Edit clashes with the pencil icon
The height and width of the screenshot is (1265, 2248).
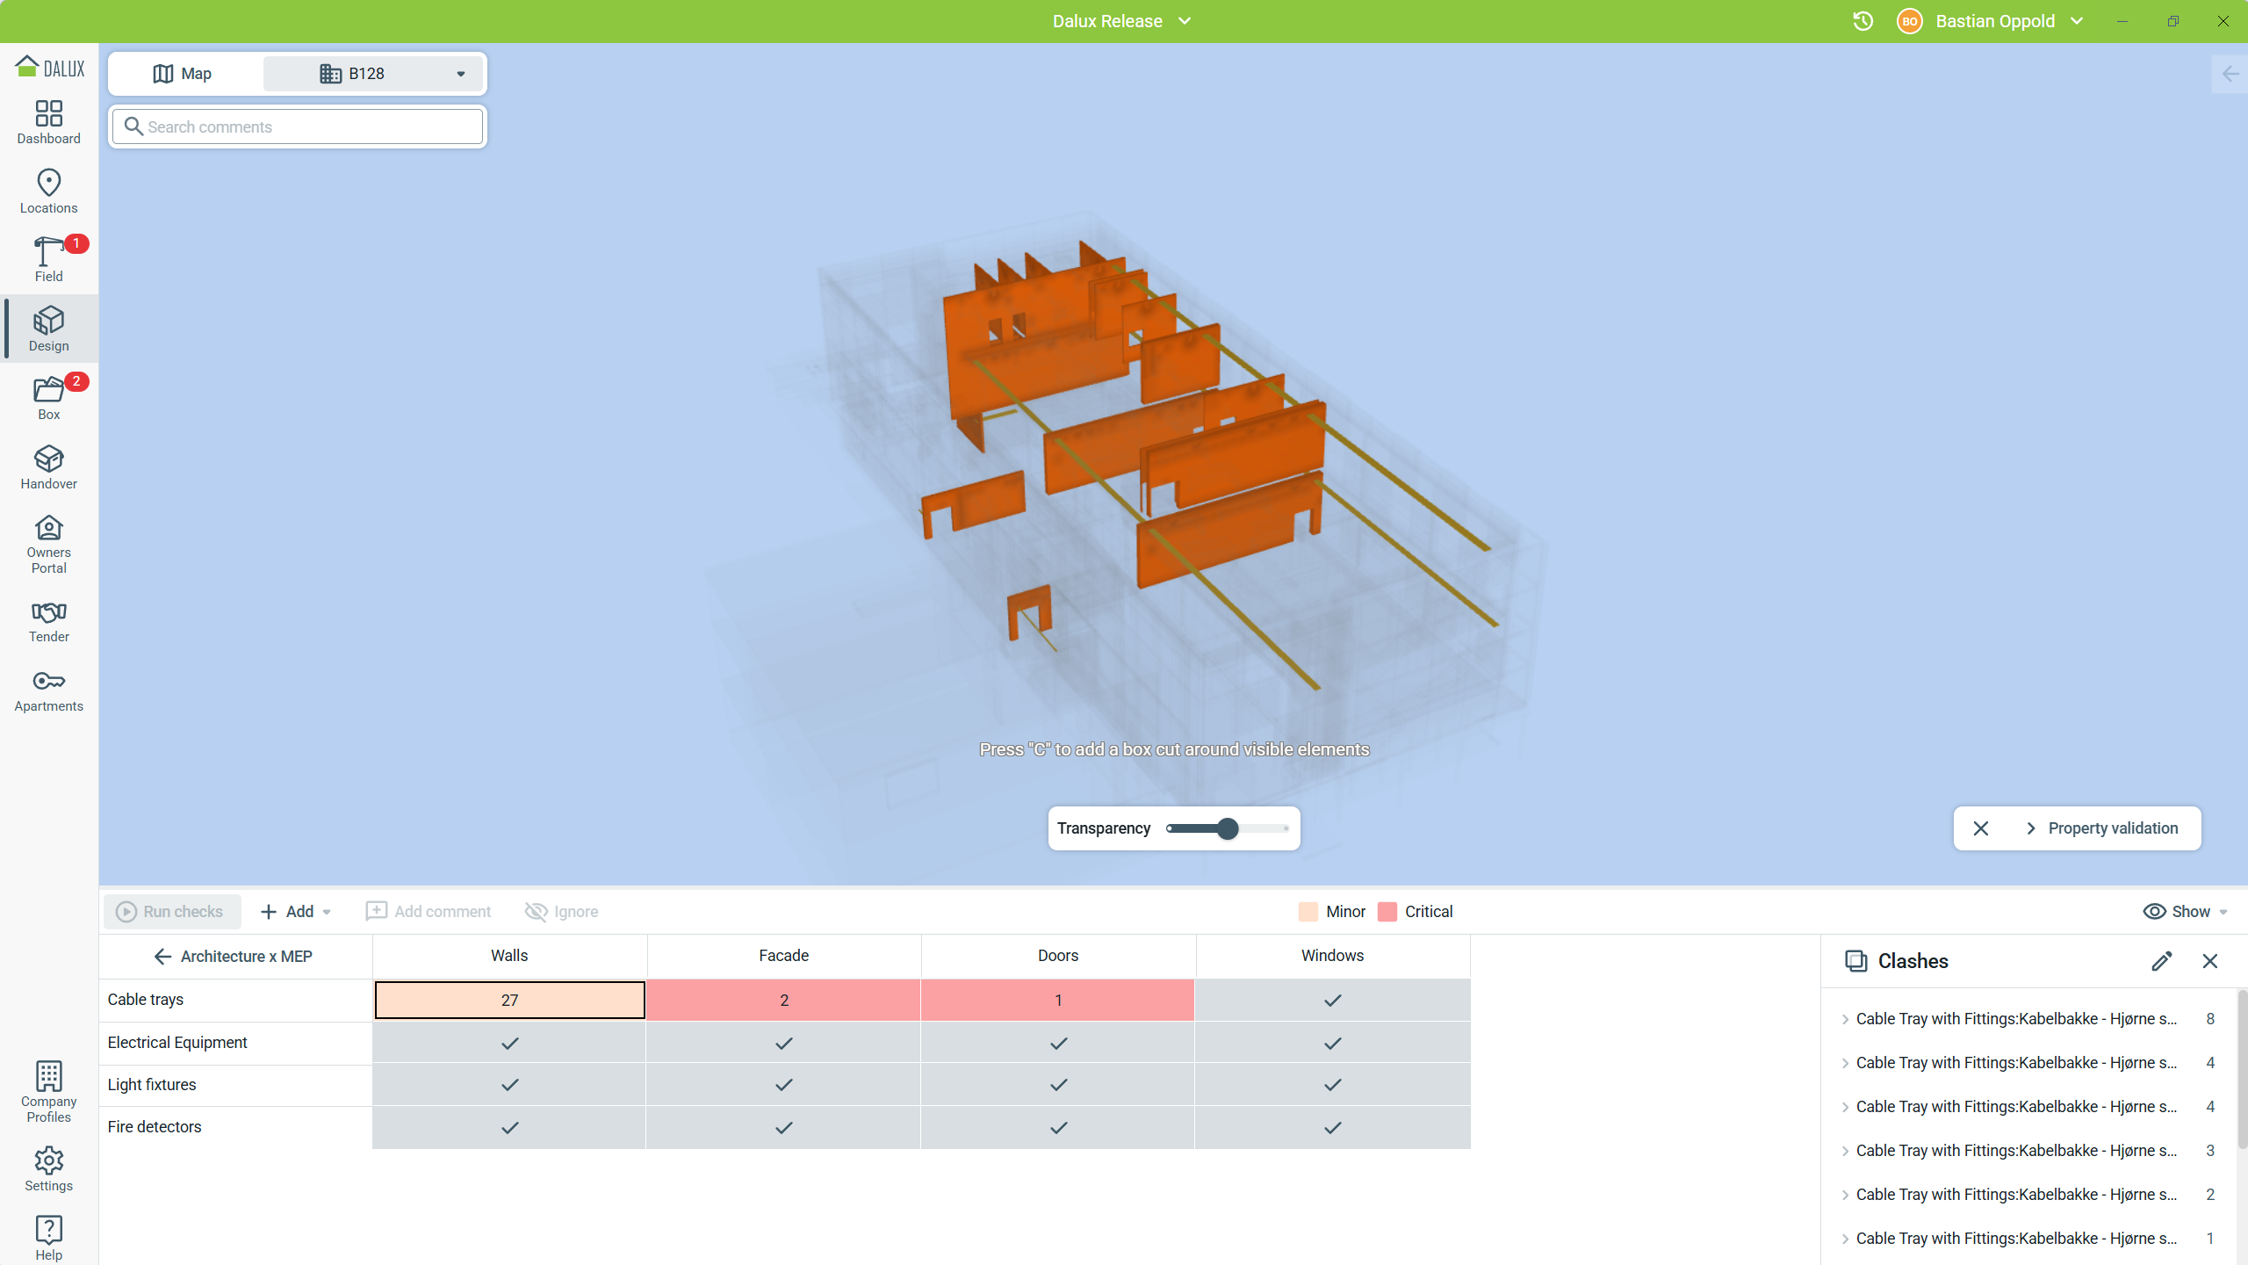pyautogui.click(x=2162, y=961)
